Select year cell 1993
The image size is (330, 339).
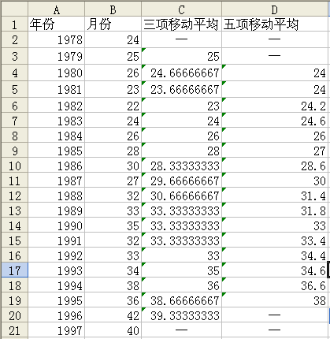[x=57, y=270]
